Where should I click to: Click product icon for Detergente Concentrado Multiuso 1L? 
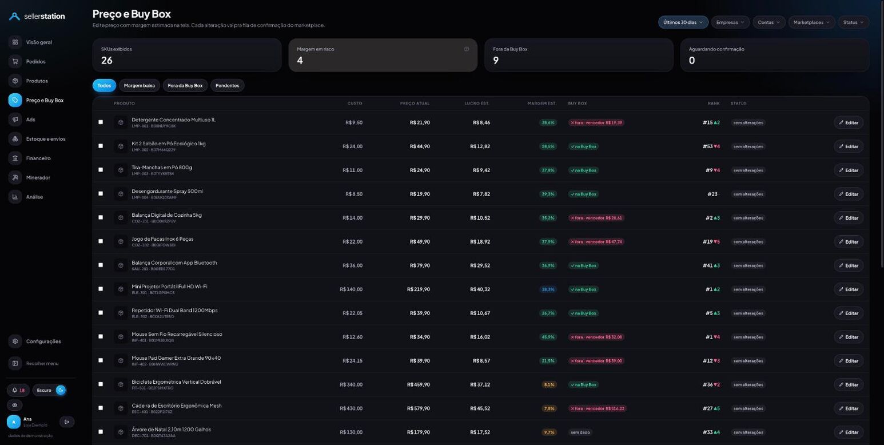121,122
